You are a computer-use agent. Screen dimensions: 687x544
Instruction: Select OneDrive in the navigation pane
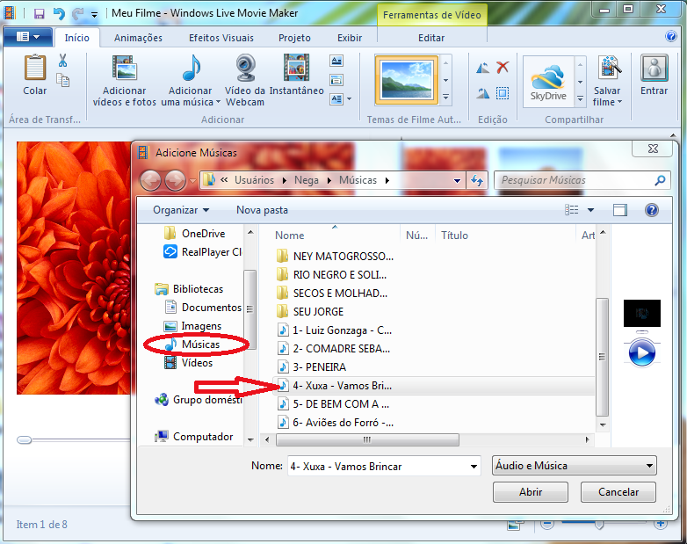coord(194,233)
